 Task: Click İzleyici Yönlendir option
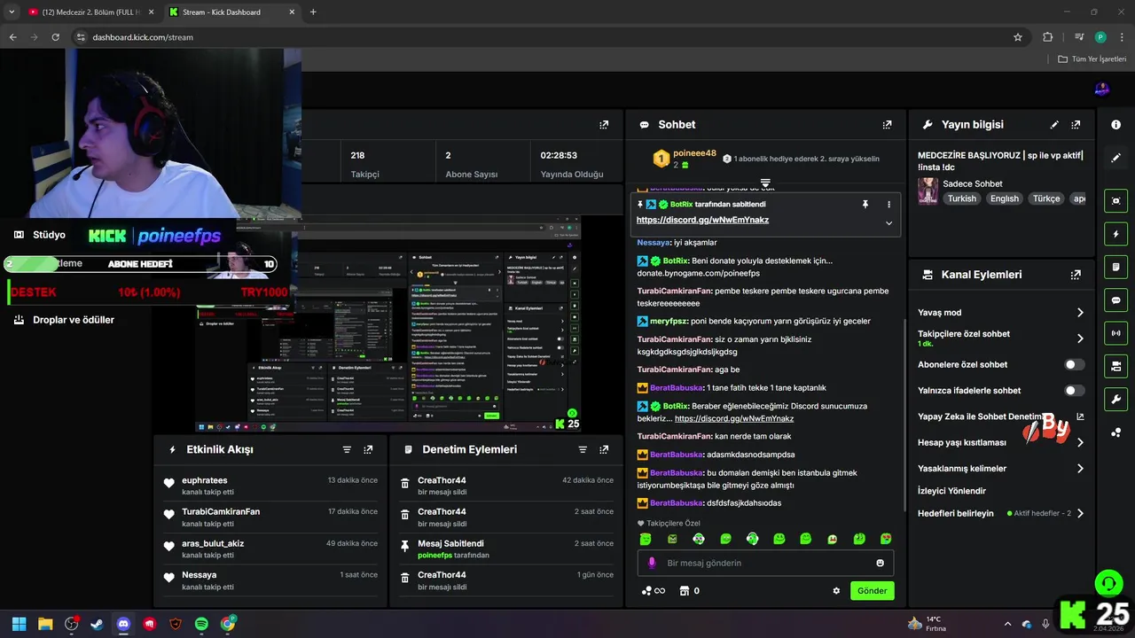[951, 491]
